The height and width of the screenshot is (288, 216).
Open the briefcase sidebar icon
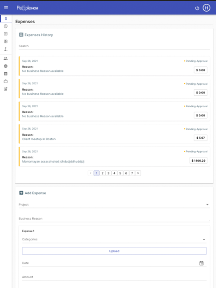pyautogui.click(x=6, y=81)
